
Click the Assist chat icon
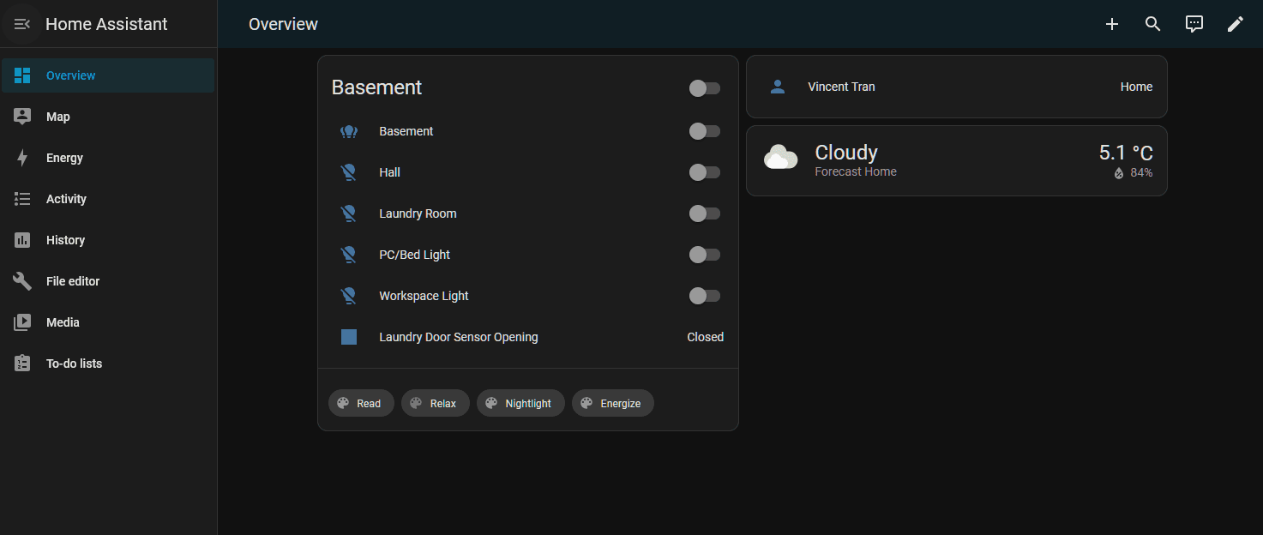click(x=1194, y=24)
